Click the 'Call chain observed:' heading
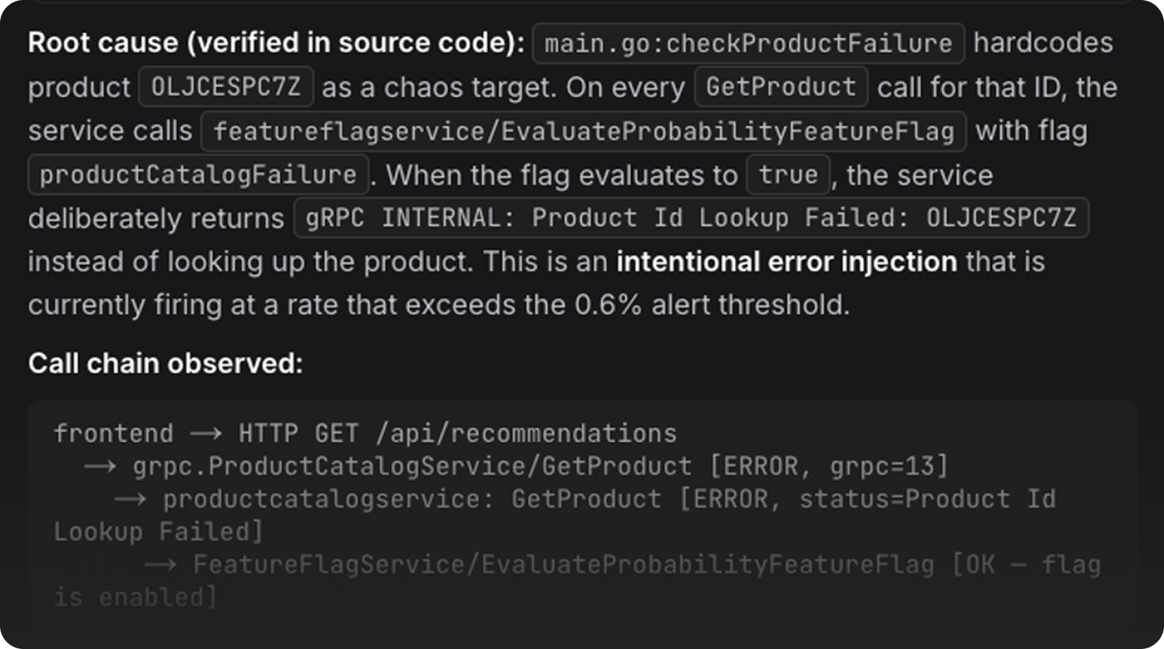The height and width of the screenshot is (649, 1164). 165,363
